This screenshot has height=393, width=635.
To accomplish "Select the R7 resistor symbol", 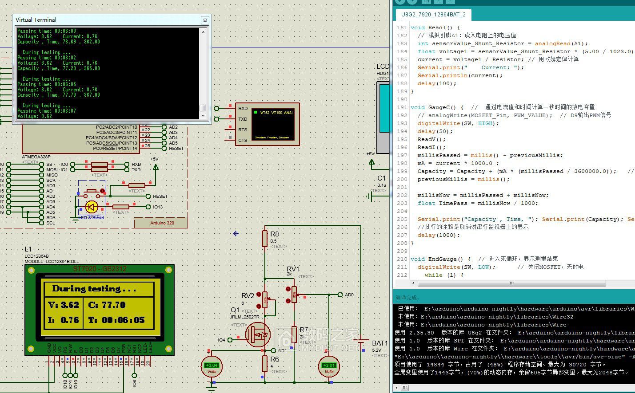I will 294,334.
